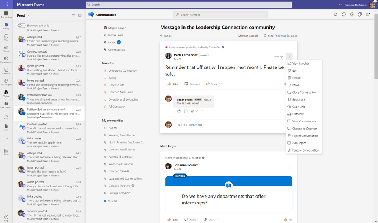Open Help at bottom of rail
Viewport: 378px width, 223px height.
pos(6,218)
